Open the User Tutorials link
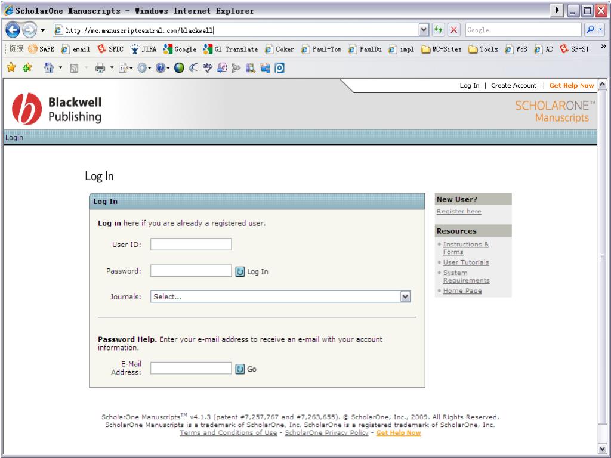This screenshot has height=458, width=611. (465, 262)
